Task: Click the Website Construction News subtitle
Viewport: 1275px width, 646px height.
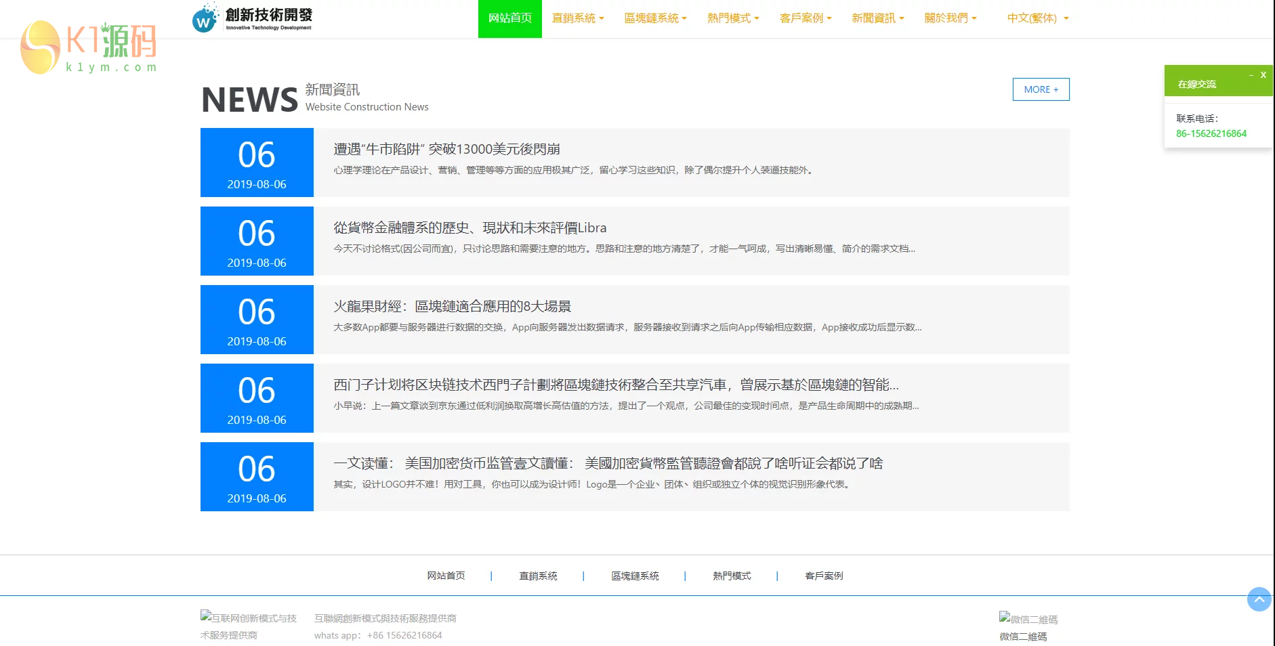Action: click(367, 107)
